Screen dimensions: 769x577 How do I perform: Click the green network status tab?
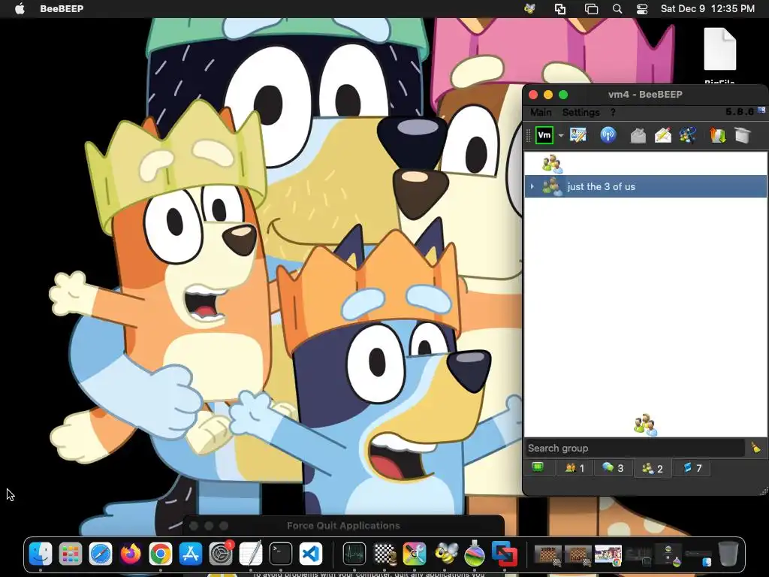pyautogui.click(x=538, y=467)
